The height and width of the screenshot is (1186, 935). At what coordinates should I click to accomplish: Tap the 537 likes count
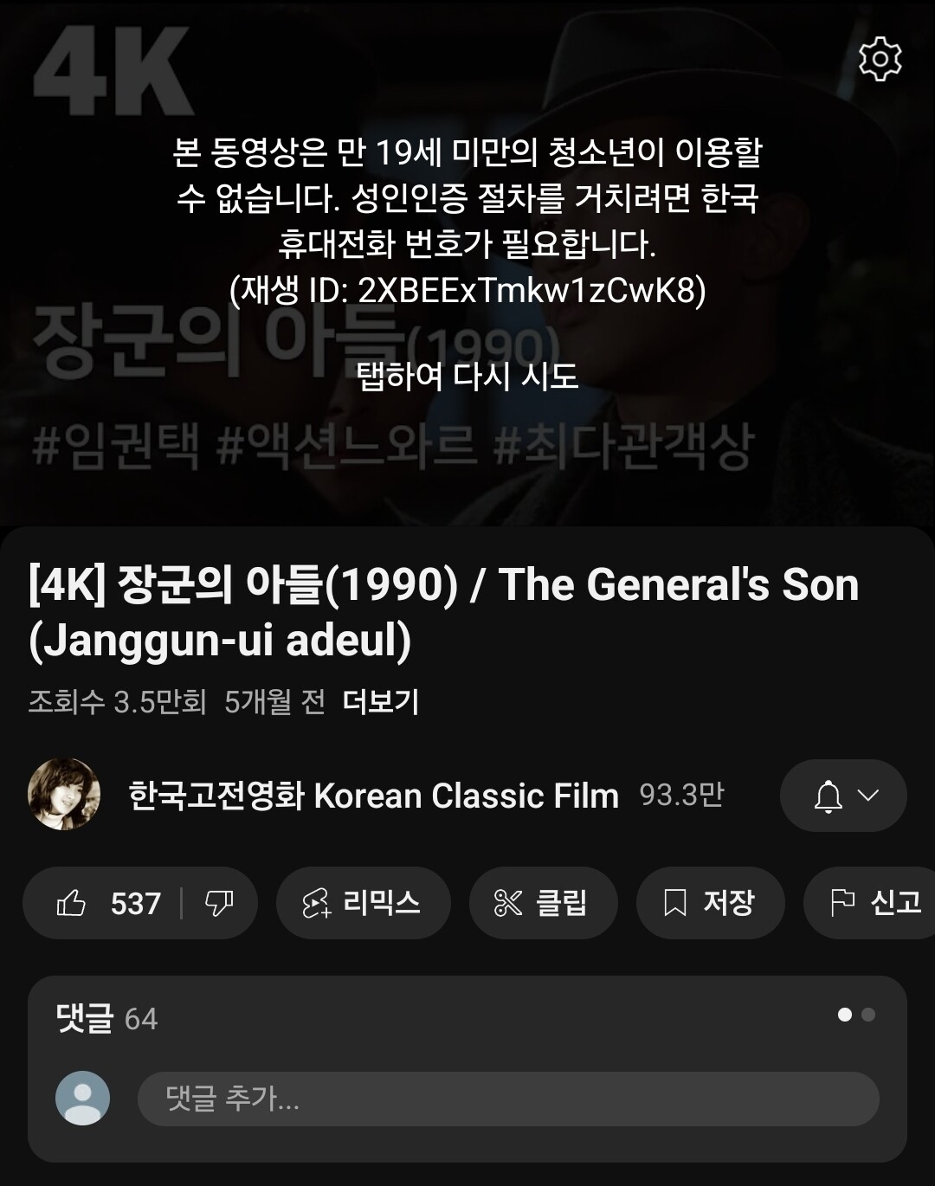[136, 904]
